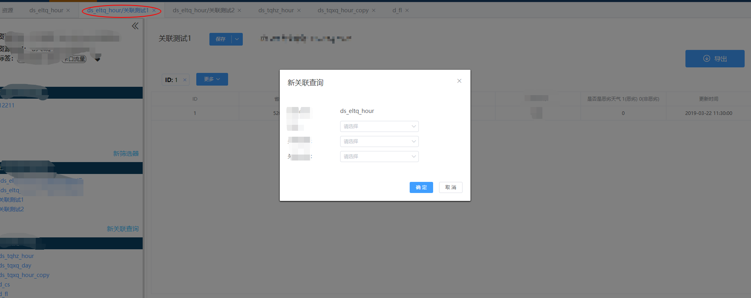Image resolution: width=751 pixels, height=298 pixels.
Task: Open the d_fl tab
Action: pos(397,10)
